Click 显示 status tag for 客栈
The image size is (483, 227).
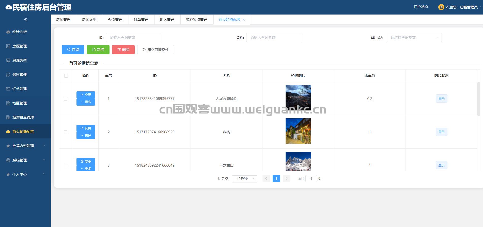coord(441,132)
